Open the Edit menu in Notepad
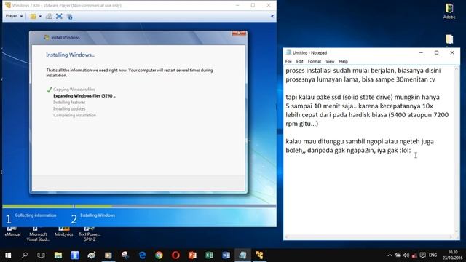The image size is (466, 262). pyautogui.click(x=299, y=61)
